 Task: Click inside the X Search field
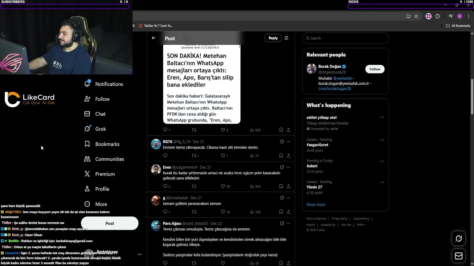[x=346, y=38]
